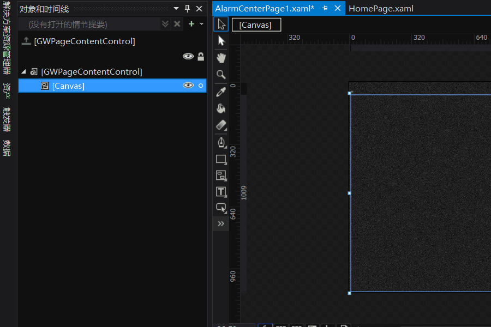Expand more tools with double chevron
The width and height of the screenshot is (491, 327).
coord(221,223)
